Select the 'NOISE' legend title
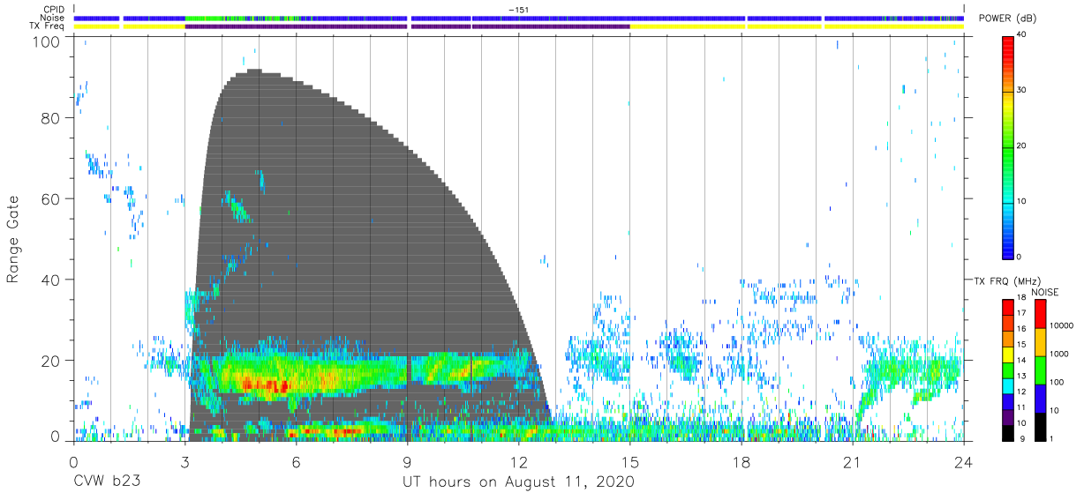 pyautogui.click(x=1044, y=292)
